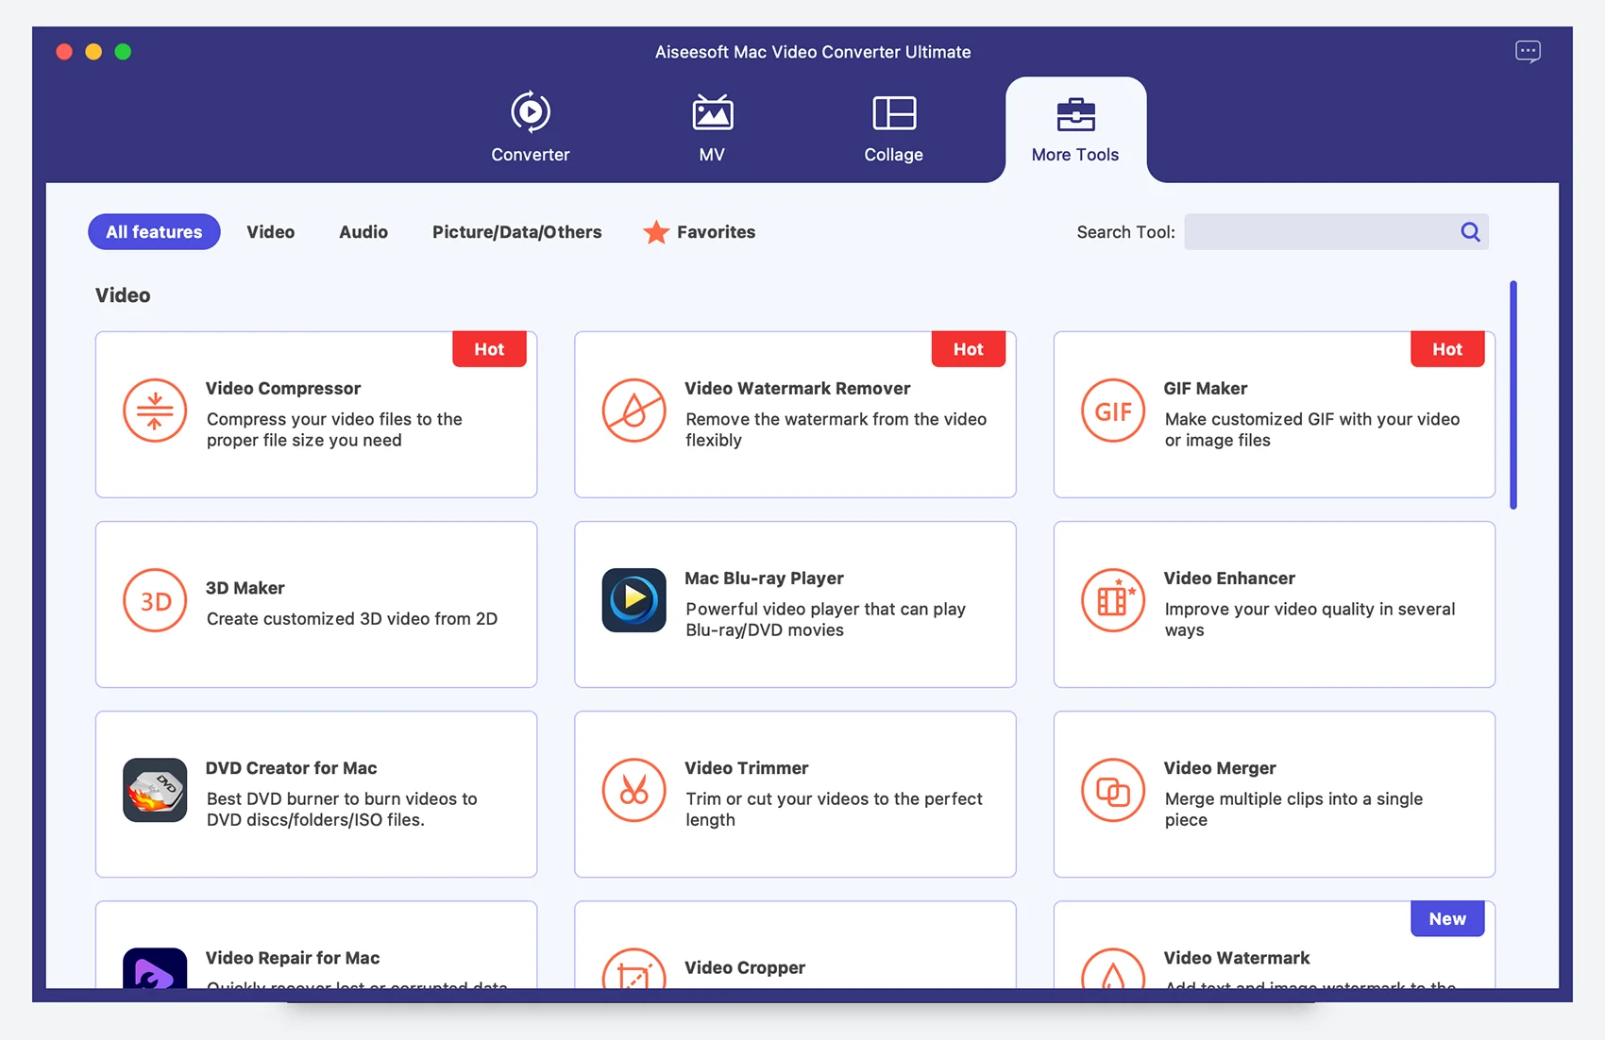This screenshot has width=1605, height=1040.
Task: Open DVD Creator for Mac icon
Action: tap(155, 791)
